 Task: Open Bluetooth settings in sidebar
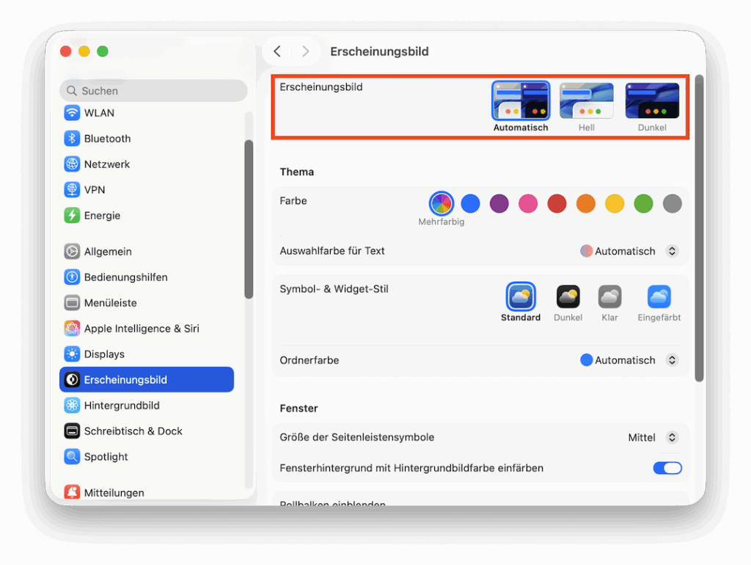coord(107,139)
